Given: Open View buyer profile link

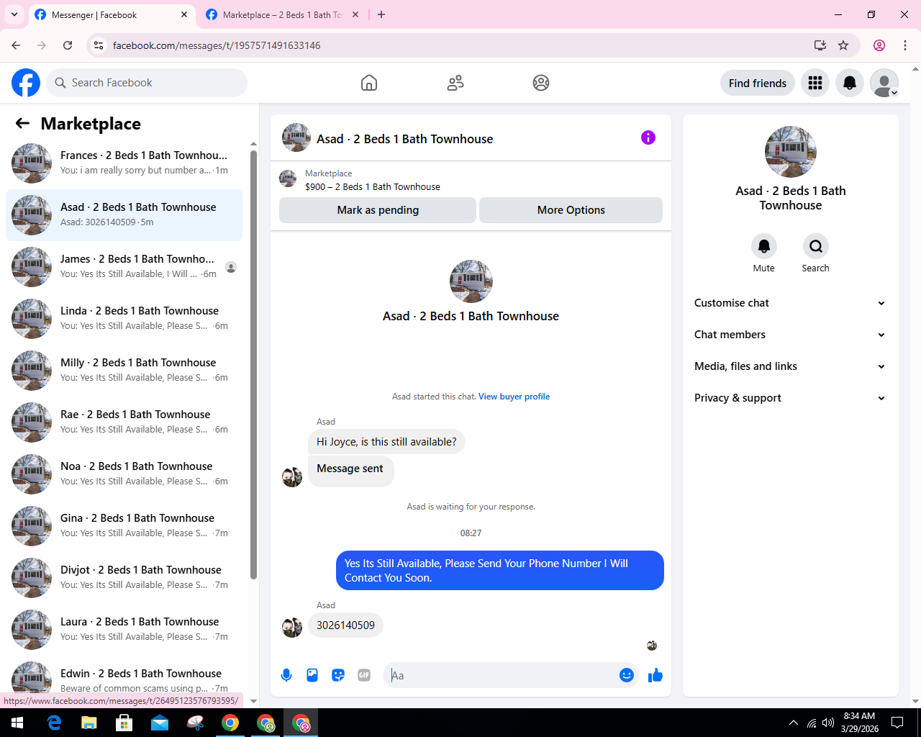Looking at the screenshot, I should point(514,397).
